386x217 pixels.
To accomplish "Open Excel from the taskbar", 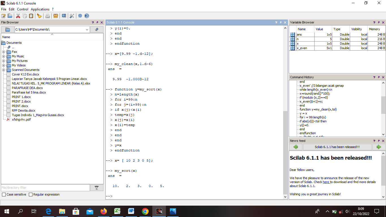I will pyautogui.click(x=118, y=211).
